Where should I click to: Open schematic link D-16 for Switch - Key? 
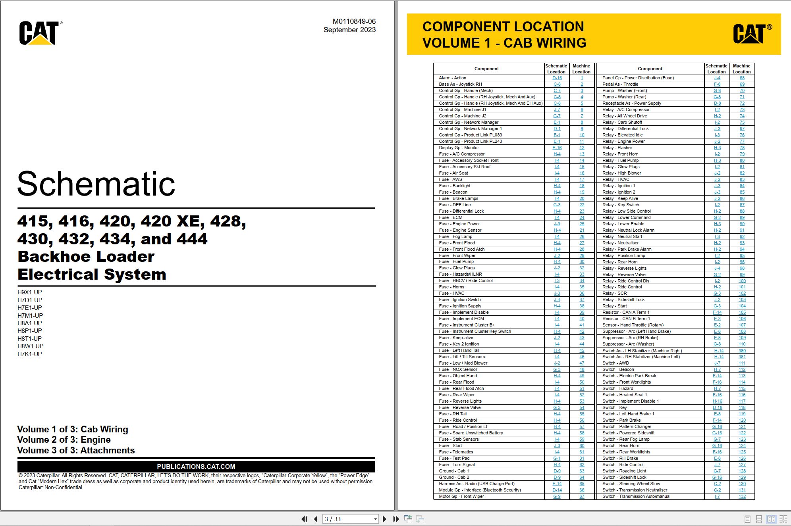[x=717, y=408]
